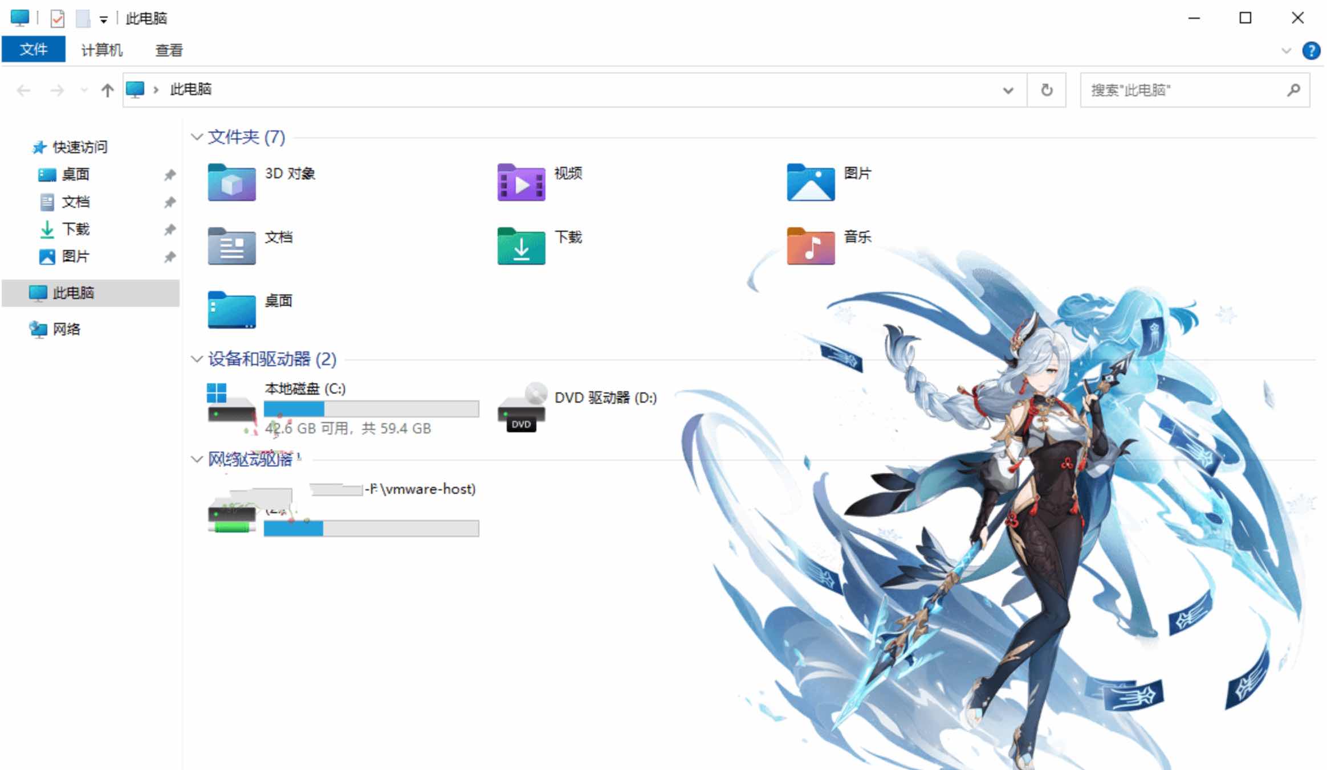The image size is (1327, 770).
Task: Click the 设备和驱动器 (2) header text
Action: click(x=272, y=359)
